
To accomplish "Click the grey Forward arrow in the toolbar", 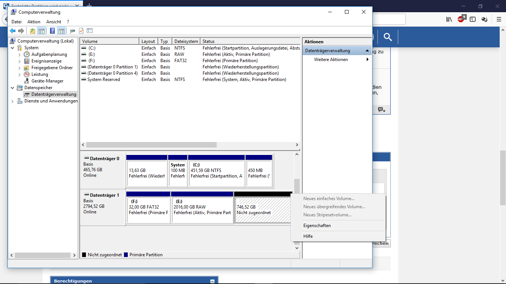I will (21, 31).
